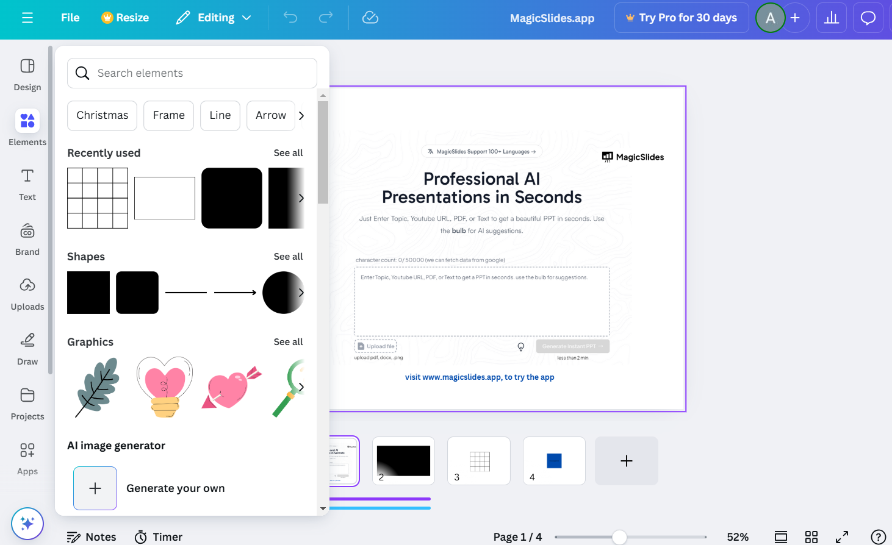Select the Line suggestion chip
Viewport: 892px width, 545px height.
tap(220, 116)
